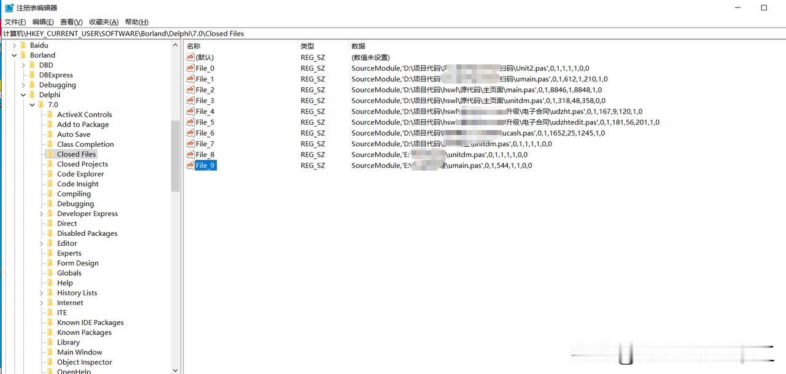
Task: Click the folder icon next to Closed Files
Action: coord(50,154)
